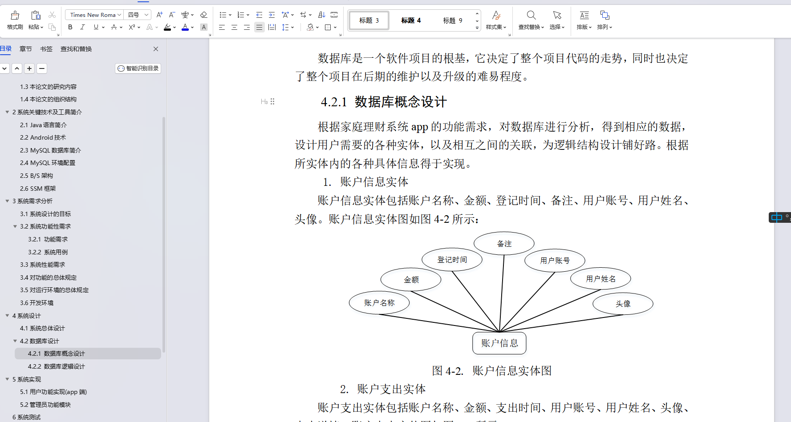Click the Format Painter (格式刷) icon
The image size is (791, 422).
point(15,16)
